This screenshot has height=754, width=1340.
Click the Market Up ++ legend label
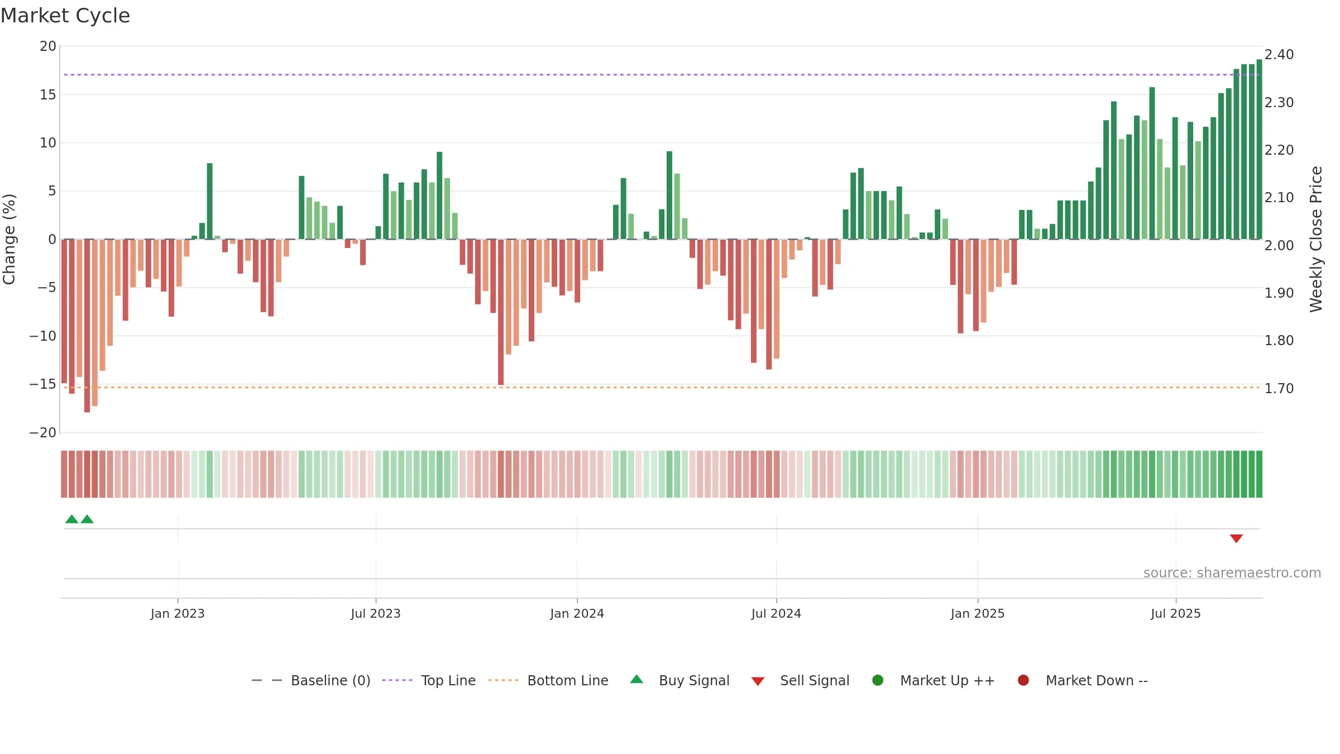pos(947,680)
